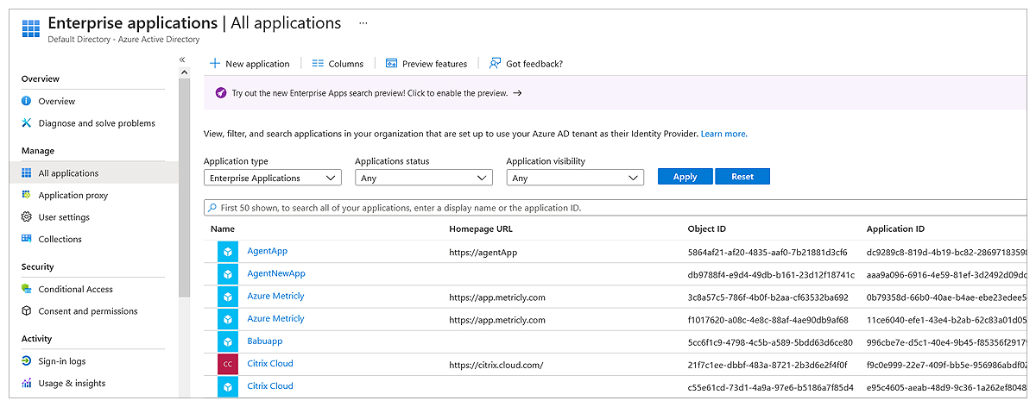This screenshot has height=407, width=1036.
Task: Click object ID 5cc6f1c9-4798-4c5b-a589-5bdd63d6ce80
Action: [770, 342]
